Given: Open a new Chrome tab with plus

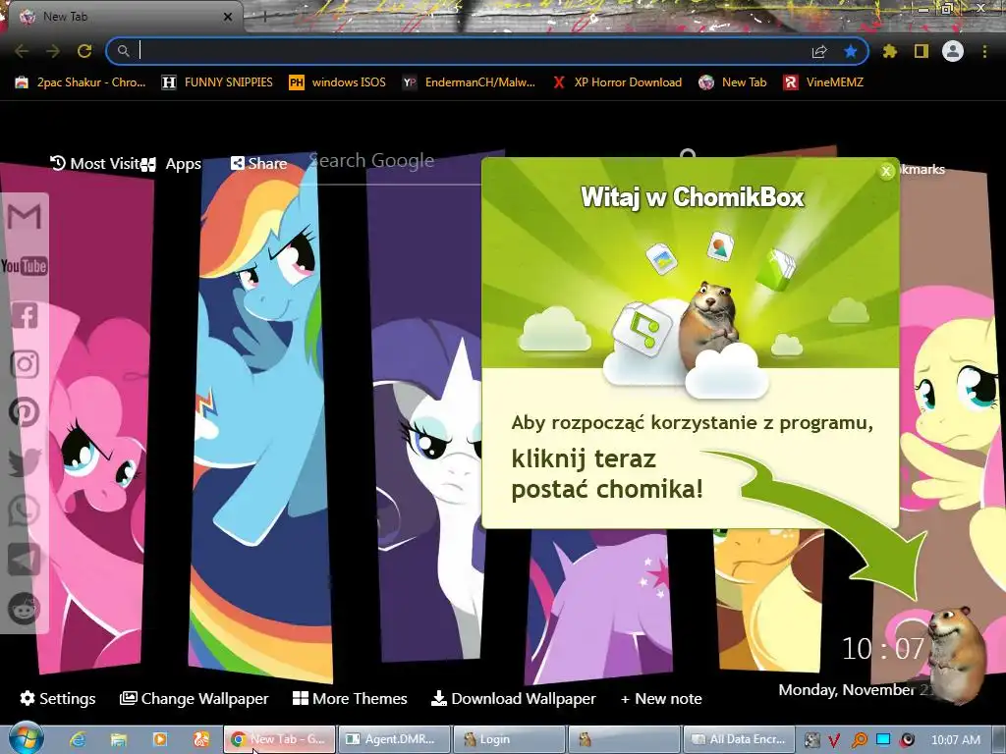Looking at the screenshot, I should click(265, 18).
